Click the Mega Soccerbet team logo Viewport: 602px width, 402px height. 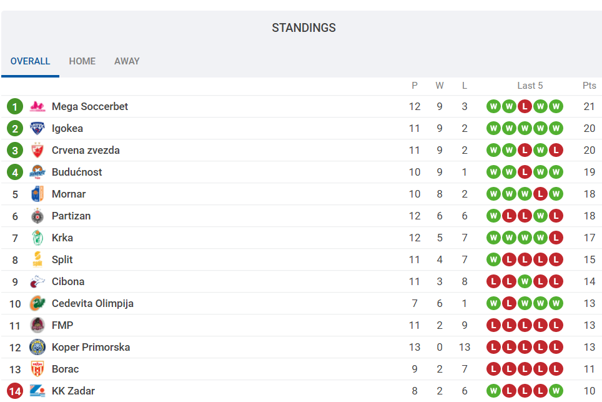click(37, 106)
